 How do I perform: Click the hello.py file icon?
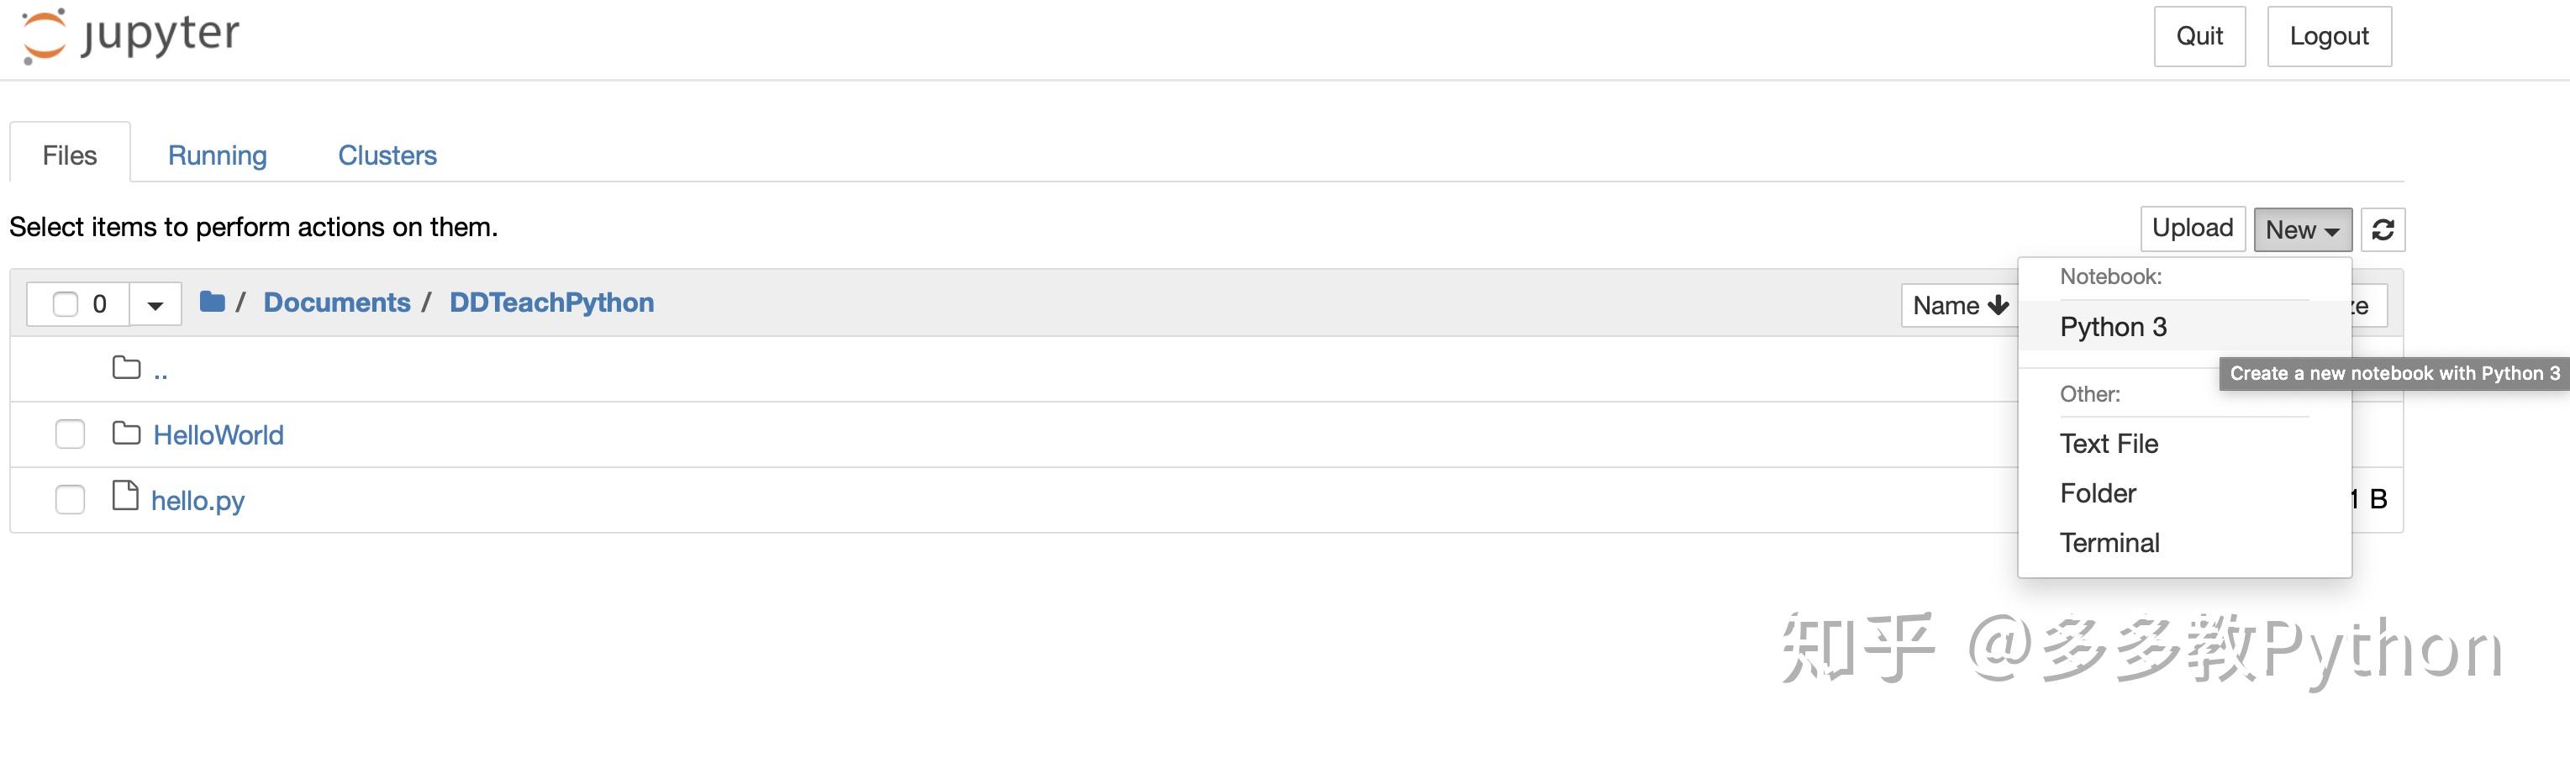point(126,495)
